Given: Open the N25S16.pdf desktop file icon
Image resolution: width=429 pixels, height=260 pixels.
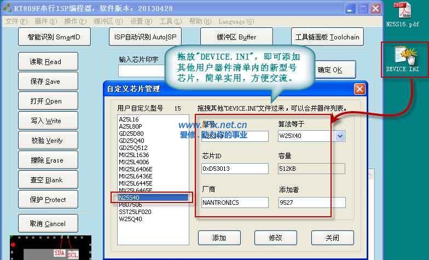Looking at the screenshot, I should coord(402,11).
